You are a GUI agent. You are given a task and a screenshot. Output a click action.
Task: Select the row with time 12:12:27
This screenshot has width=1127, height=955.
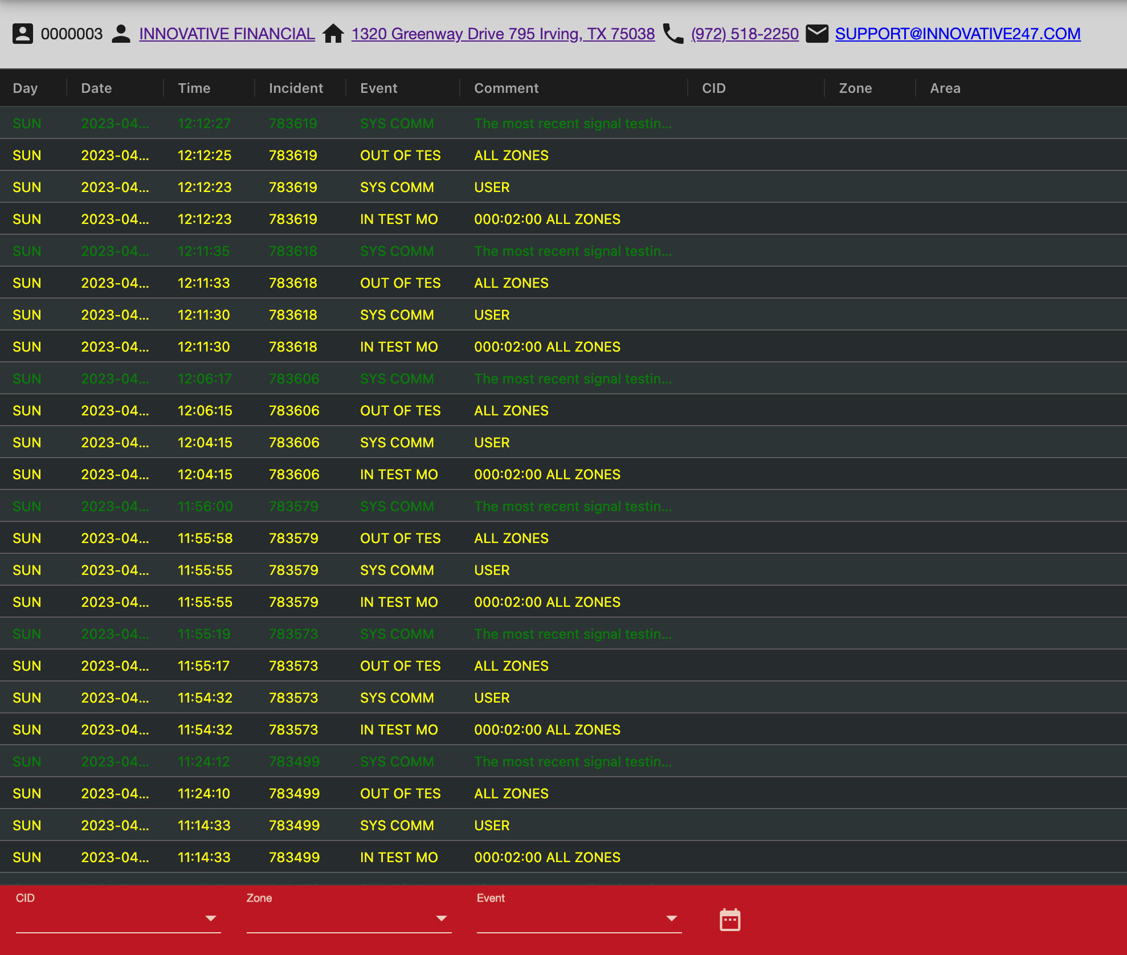(x=563, y=123)
